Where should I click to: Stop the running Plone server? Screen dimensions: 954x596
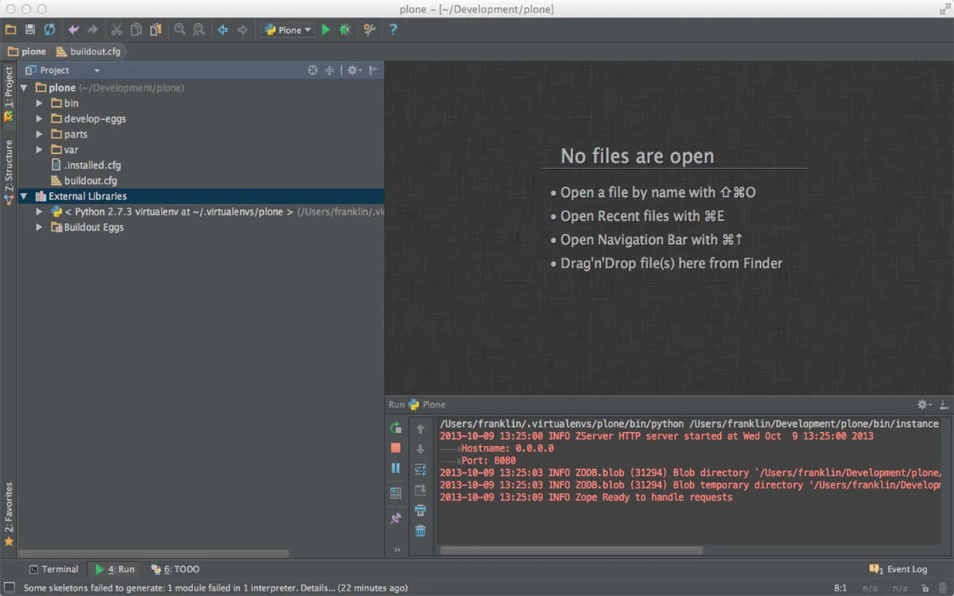tap(395, 448)
